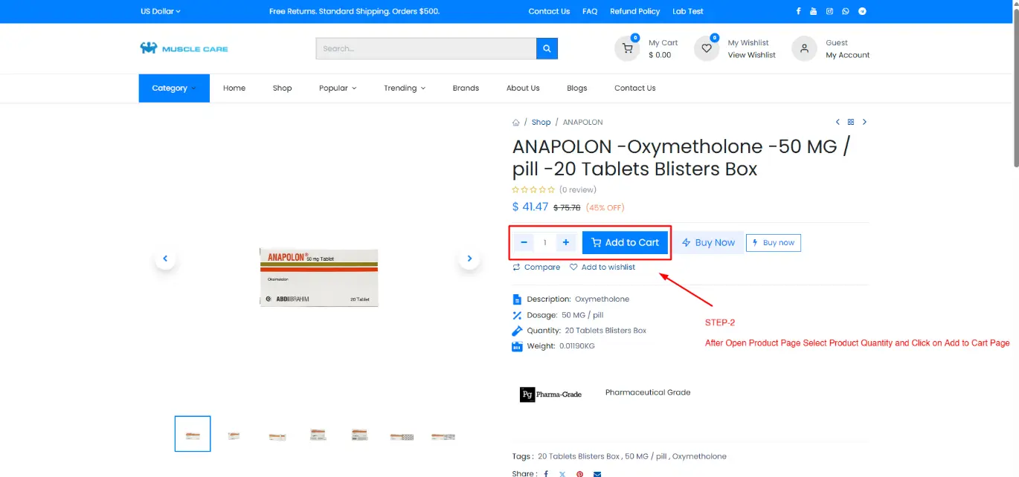1019x477 pixels.
Task: Select the second product thumbnail image
Action: 234,435
